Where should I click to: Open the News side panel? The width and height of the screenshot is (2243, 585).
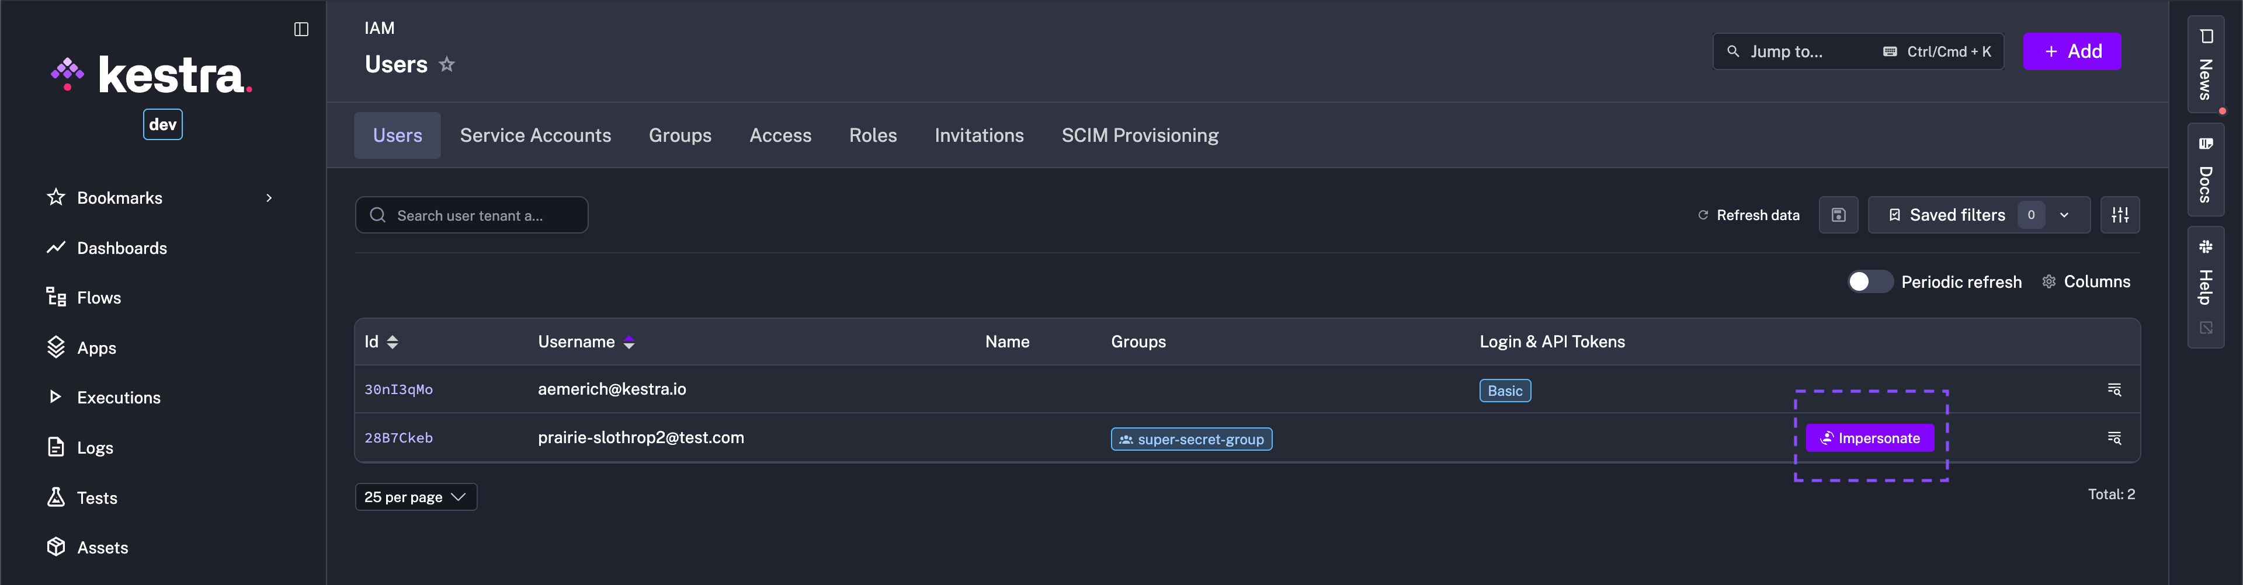[x=2204, y=65]
